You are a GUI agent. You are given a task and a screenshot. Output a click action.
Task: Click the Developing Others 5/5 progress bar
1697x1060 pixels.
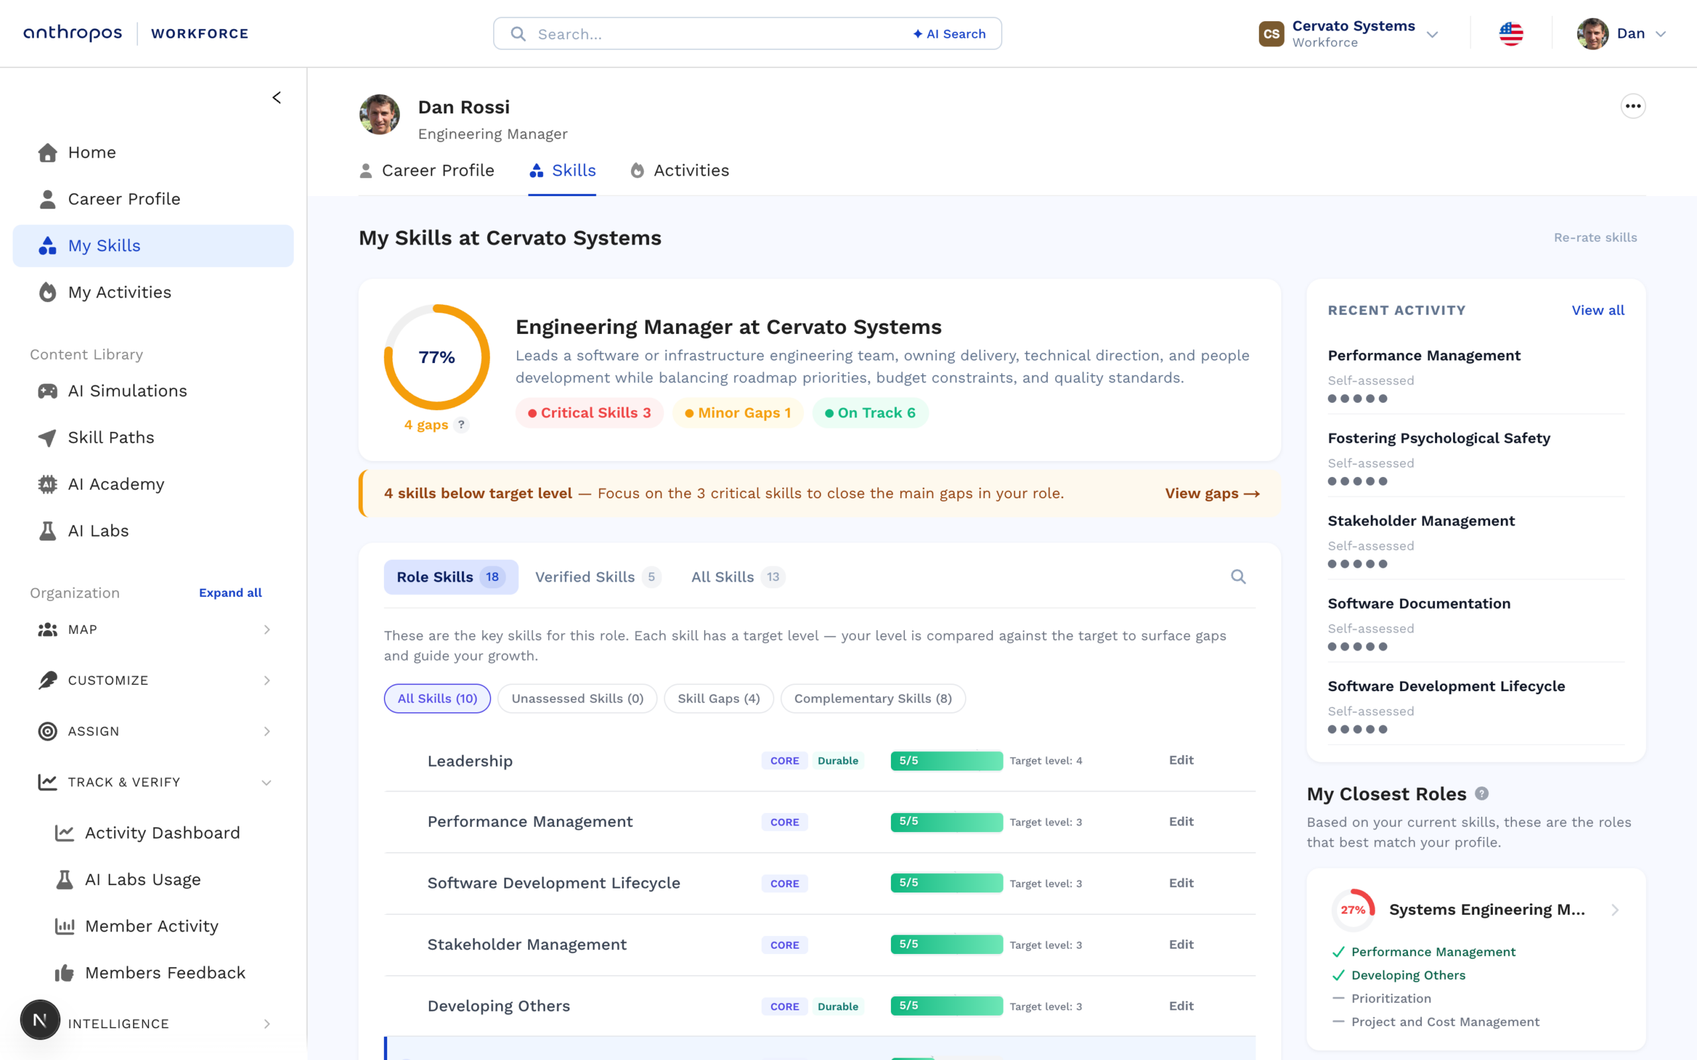[x=947, y=1006]
